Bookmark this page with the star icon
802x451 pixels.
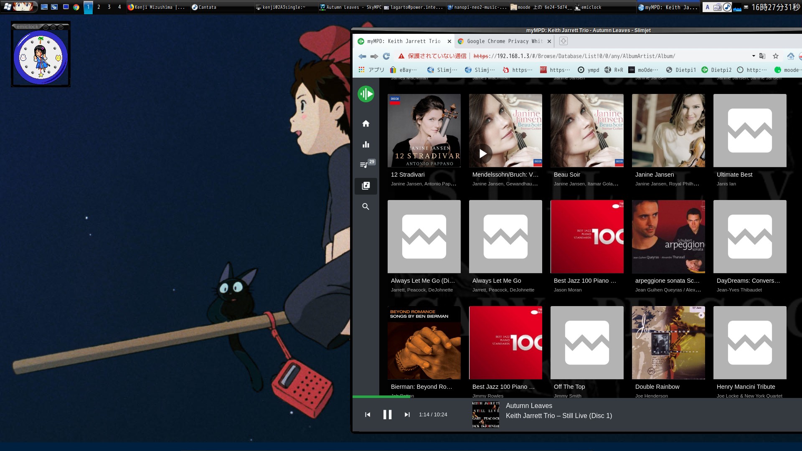pyautogui.click(x=776, y=56)
